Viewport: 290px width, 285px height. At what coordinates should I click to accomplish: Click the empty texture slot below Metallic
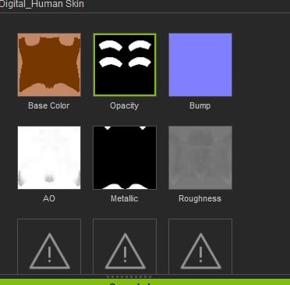(125, 247)
